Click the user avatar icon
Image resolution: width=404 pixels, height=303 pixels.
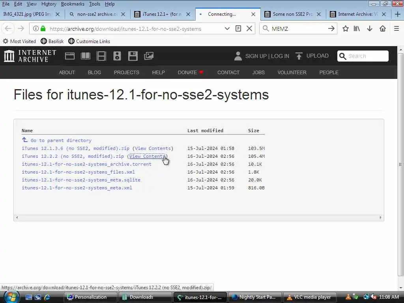(x=238, y=56)
